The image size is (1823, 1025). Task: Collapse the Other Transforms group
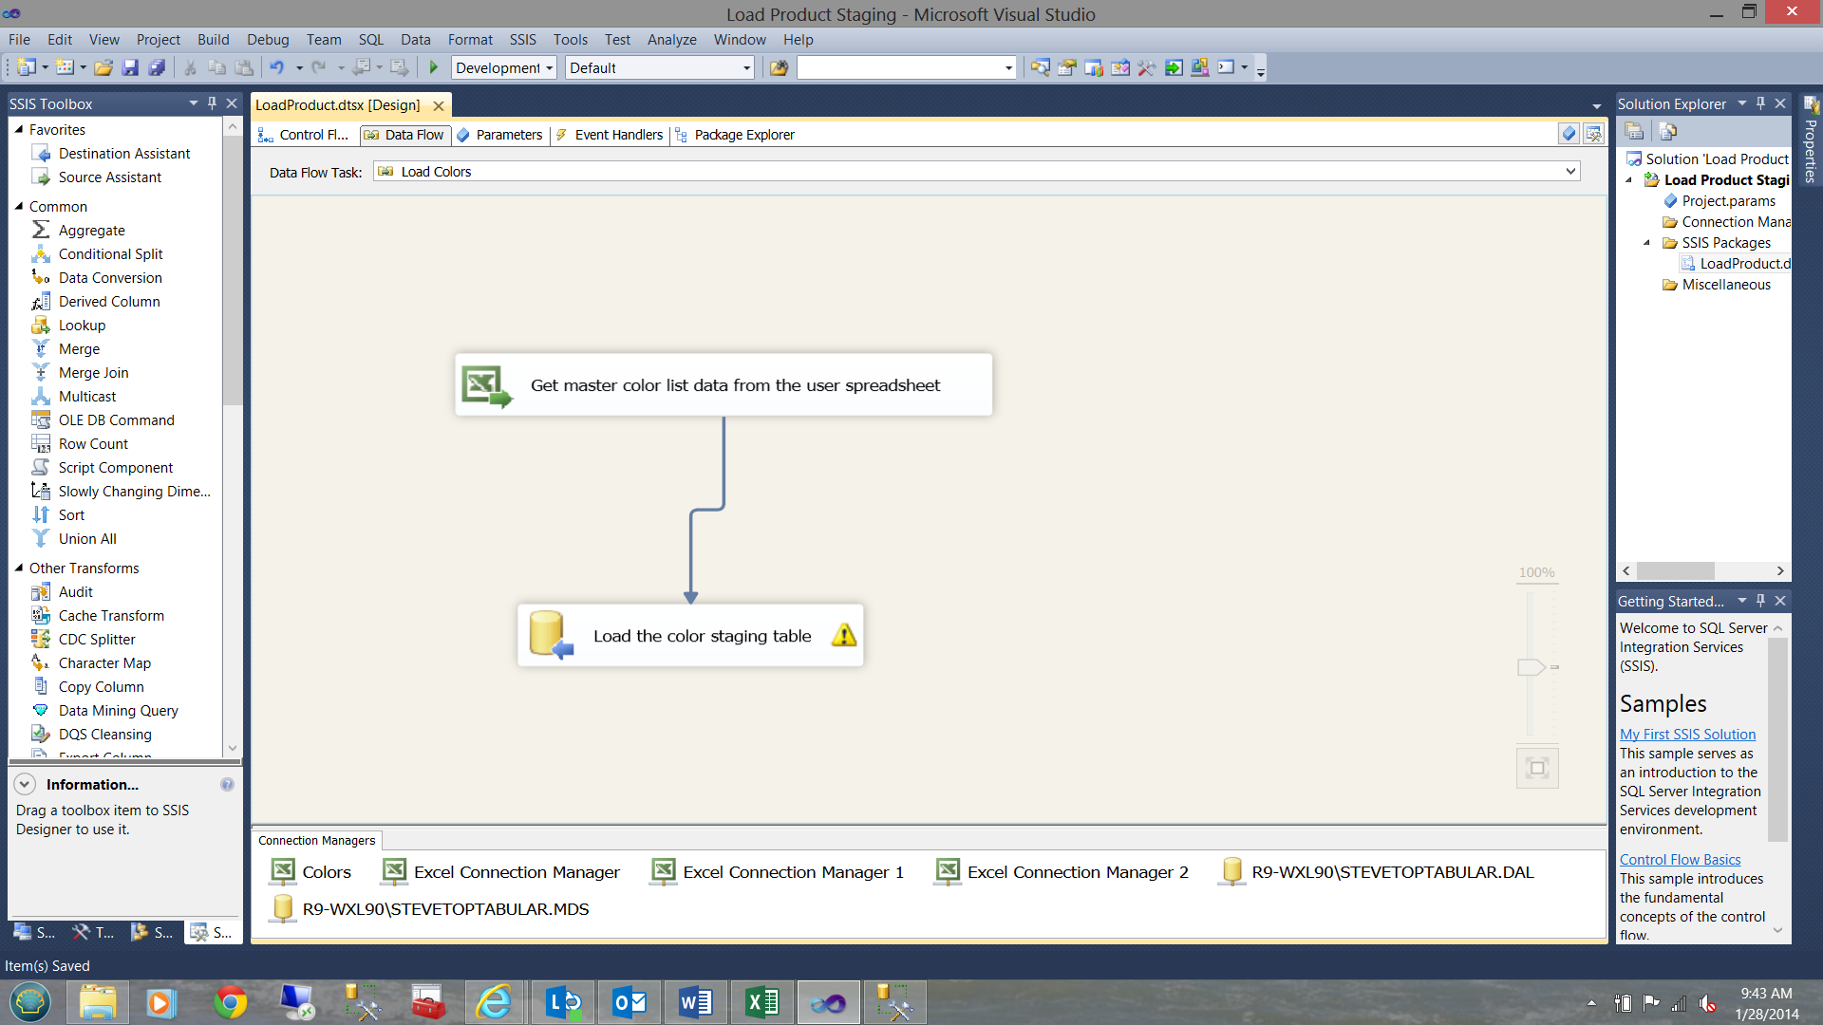(19, 568)
